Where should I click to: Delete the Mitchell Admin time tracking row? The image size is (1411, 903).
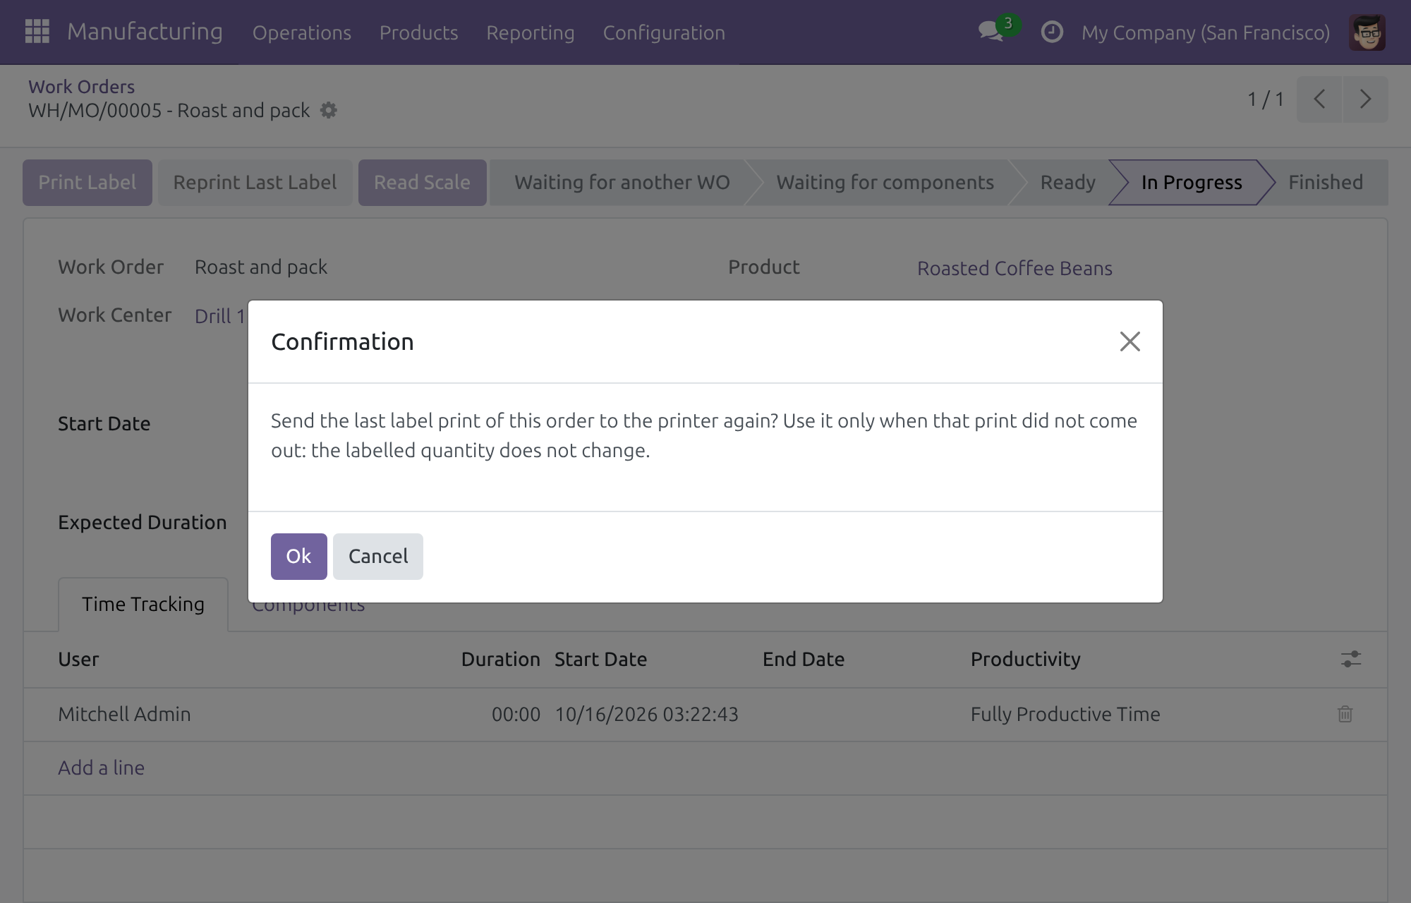click(1345, 714)
